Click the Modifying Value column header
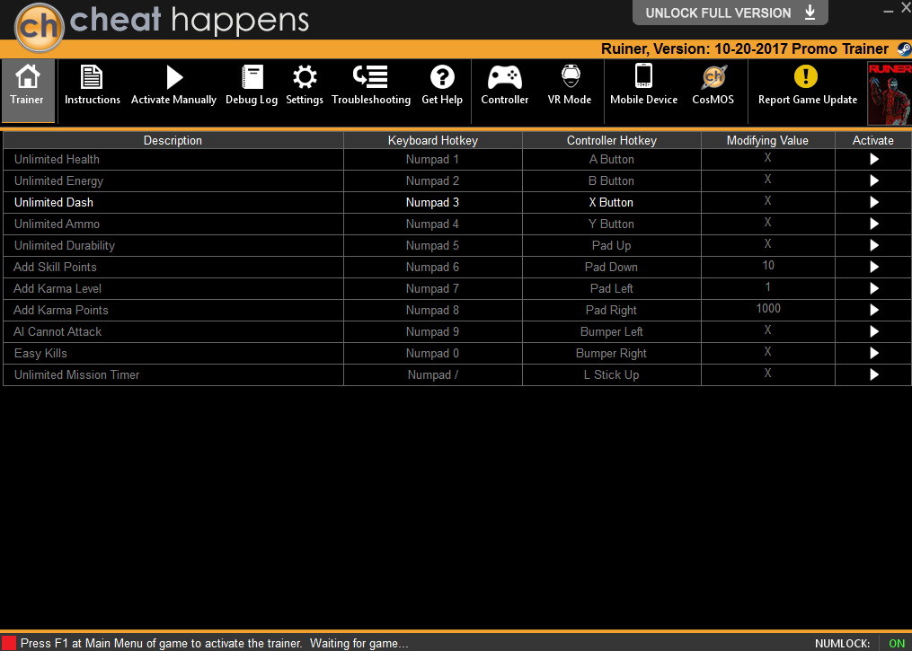 click(767, 140)
